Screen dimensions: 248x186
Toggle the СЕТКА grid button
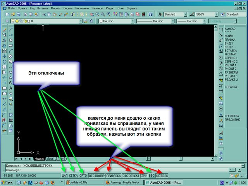[73, 176]
